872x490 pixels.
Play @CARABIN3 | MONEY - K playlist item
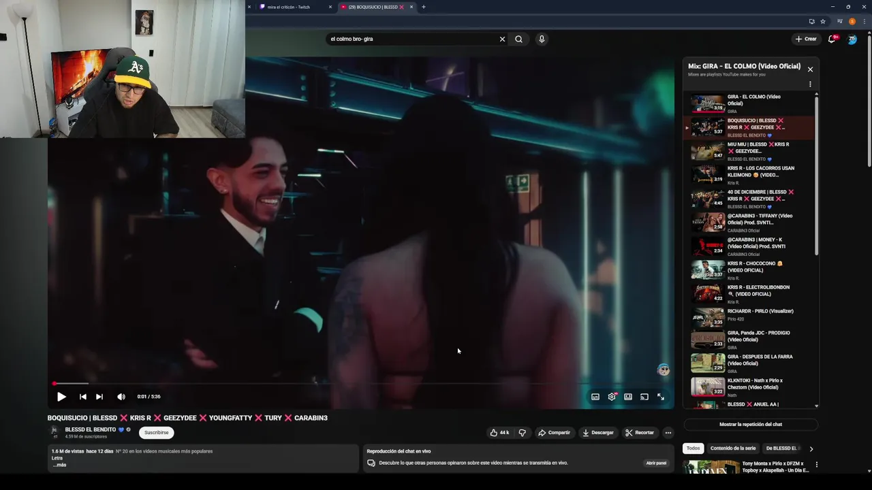[x=749, y=246]
